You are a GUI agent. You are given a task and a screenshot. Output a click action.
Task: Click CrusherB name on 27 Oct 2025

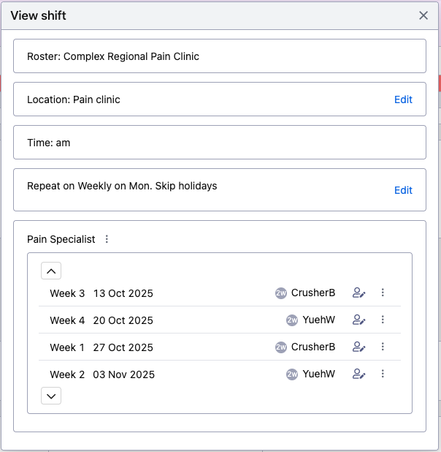[313, 347]
